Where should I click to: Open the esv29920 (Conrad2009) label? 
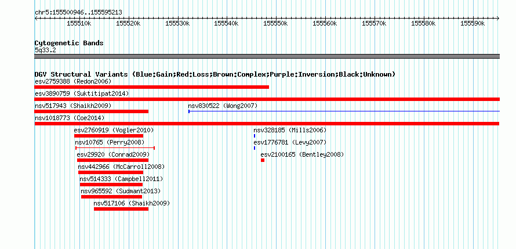(x=113, y=154)
